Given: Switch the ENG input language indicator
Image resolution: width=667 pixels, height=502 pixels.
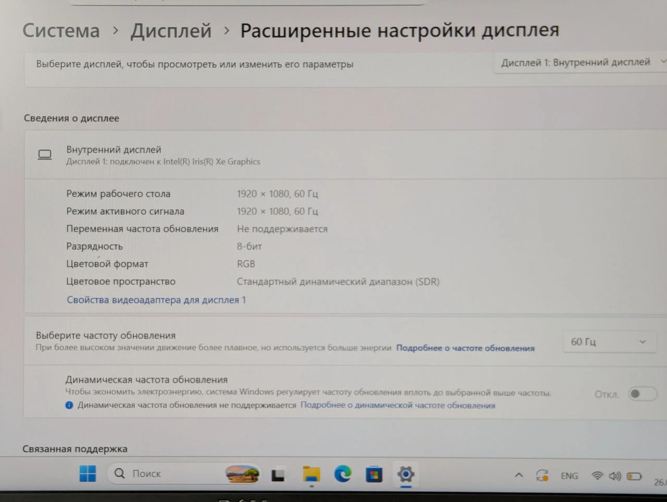Looking at the screenshot, I should [569, 476].
